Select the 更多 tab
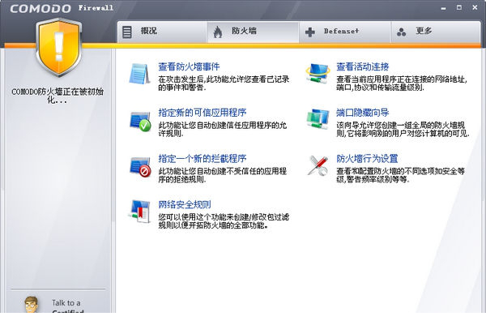The width and height of the screenshot is (486, 325). [435, 32]
